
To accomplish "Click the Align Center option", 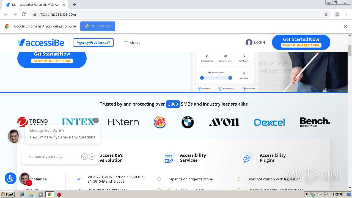I will coord(244,75).
